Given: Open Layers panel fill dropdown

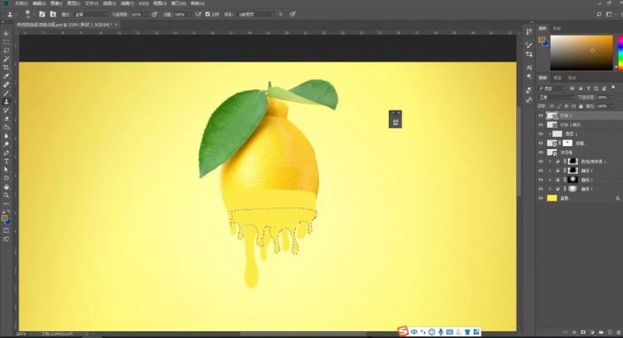Looking at the screenshot, I should click(x=612, y=106).
